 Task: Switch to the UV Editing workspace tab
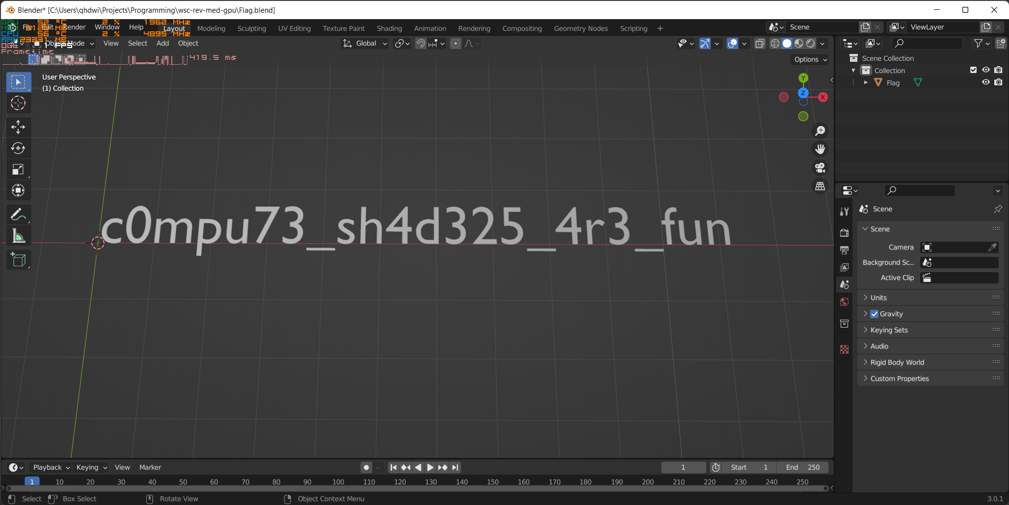pos(294,28)
